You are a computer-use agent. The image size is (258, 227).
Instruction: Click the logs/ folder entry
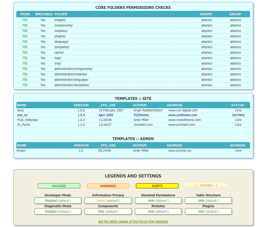[58, 58]
